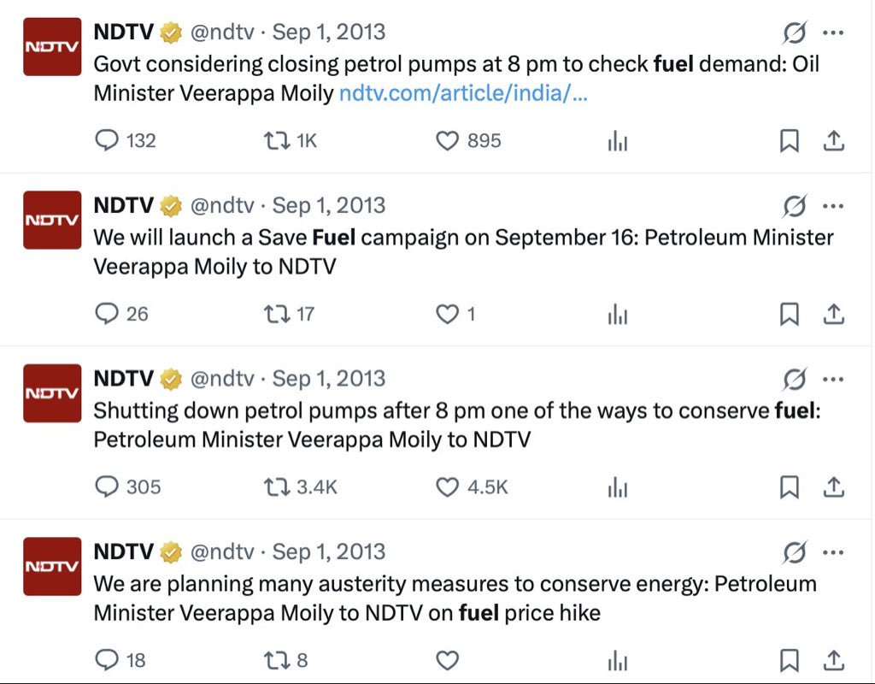Open more options on Shutting down pumps tweet
Screen dimensions: 875x684
[x=833, y=379]
